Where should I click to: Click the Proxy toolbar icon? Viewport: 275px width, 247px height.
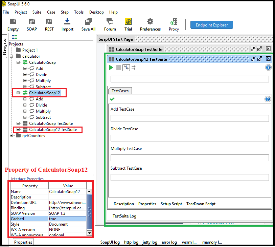tap(174, 21)
